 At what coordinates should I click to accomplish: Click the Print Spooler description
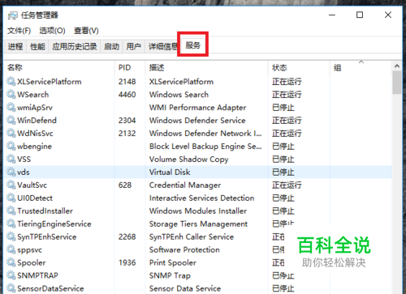tap(173, 262)
